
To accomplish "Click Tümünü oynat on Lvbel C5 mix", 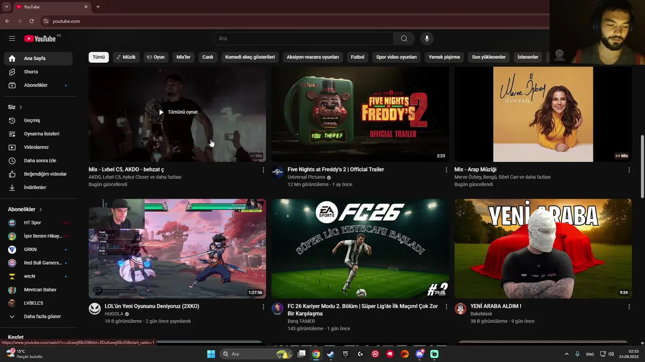I will 177,112.
